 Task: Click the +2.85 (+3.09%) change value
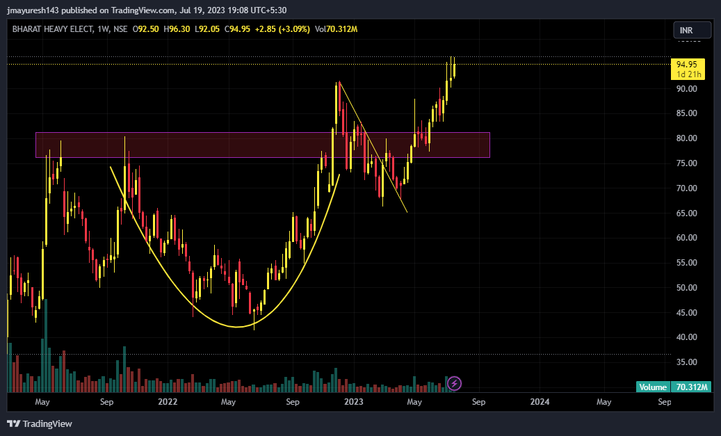click(282, 29)
